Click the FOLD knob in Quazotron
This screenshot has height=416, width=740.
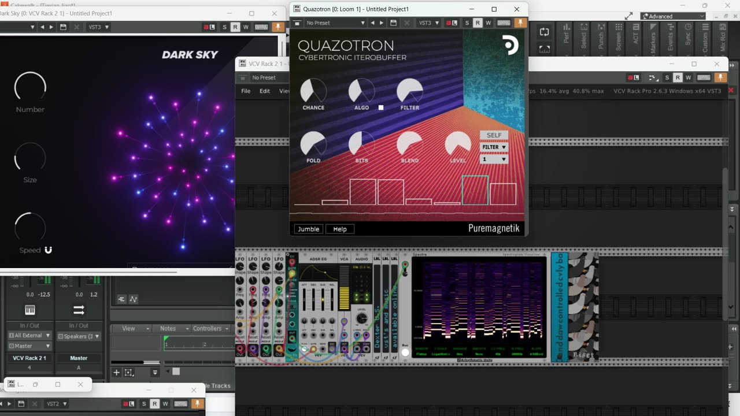(x=313, y=144)
